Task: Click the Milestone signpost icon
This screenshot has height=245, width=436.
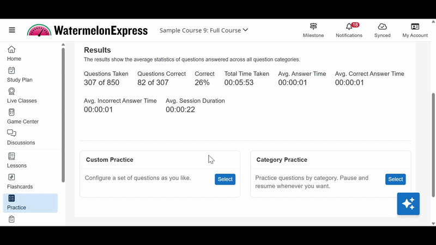Action: (313, 27)
